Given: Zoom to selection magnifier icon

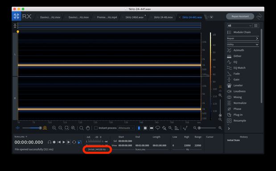Looking at the screenshot, I should tap(67, 128).
